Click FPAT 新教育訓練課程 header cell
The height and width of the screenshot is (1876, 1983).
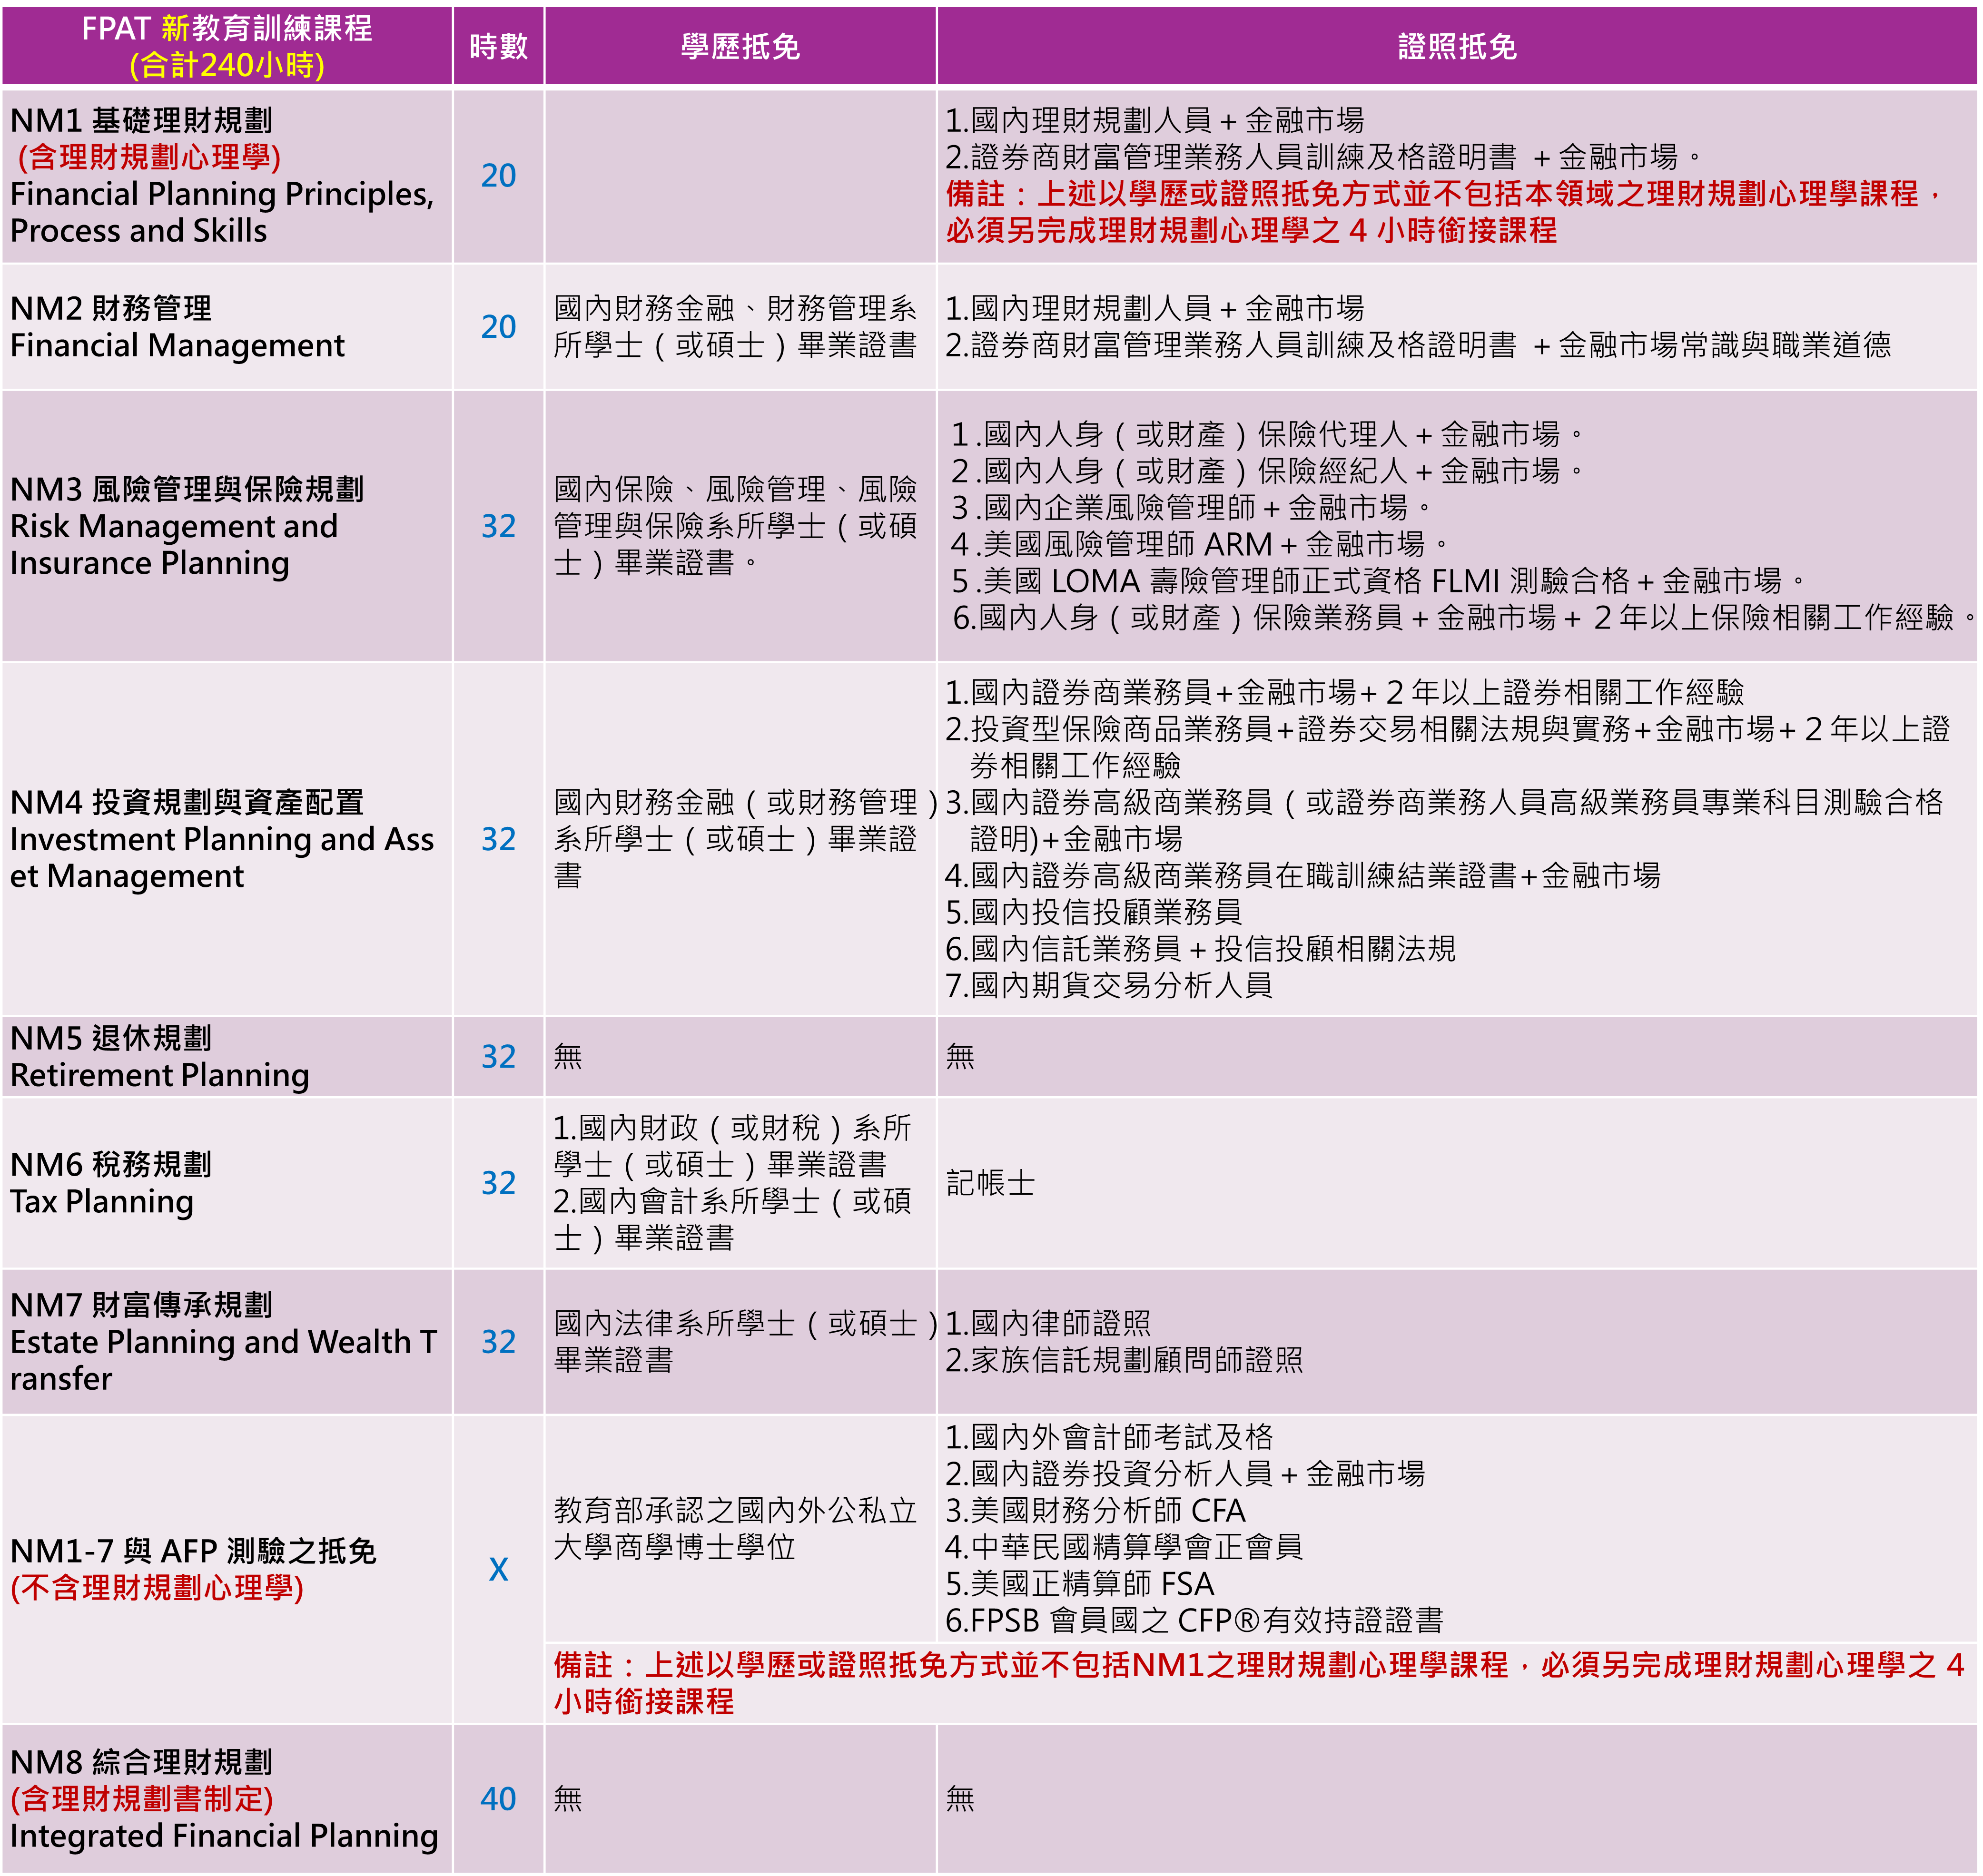tap(227, 46)
